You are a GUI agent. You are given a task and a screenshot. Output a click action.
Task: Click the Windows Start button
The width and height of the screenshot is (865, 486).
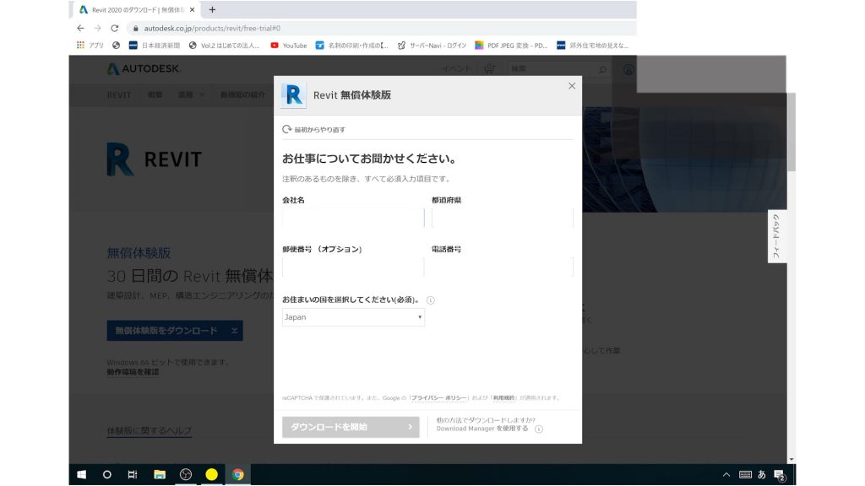[x=80, y=474]
